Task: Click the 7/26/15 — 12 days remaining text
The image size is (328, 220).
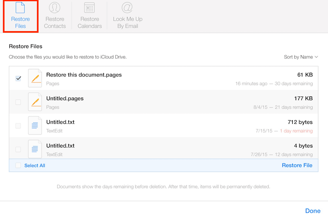Action: (x=282, y=155)
